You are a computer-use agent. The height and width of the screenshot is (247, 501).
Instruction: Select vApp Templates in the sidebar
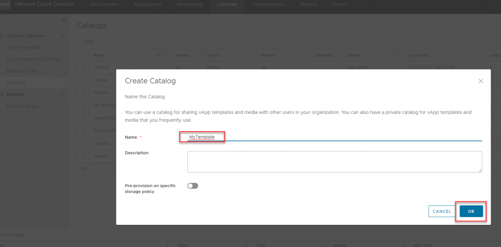(x=24, y=47)
